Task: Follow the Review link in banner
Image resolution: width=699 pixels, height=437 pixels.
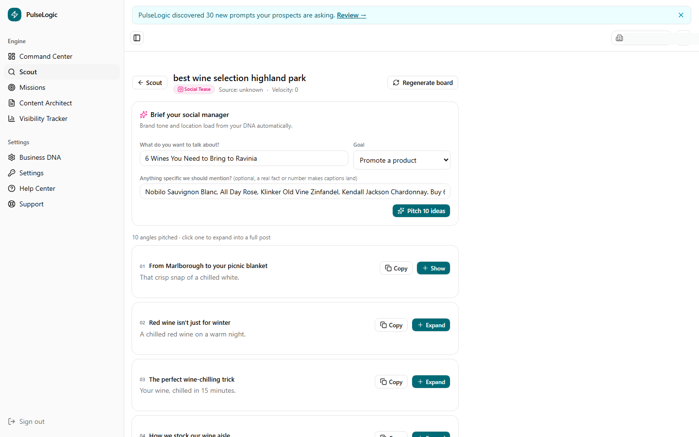Action: (351, 15)
